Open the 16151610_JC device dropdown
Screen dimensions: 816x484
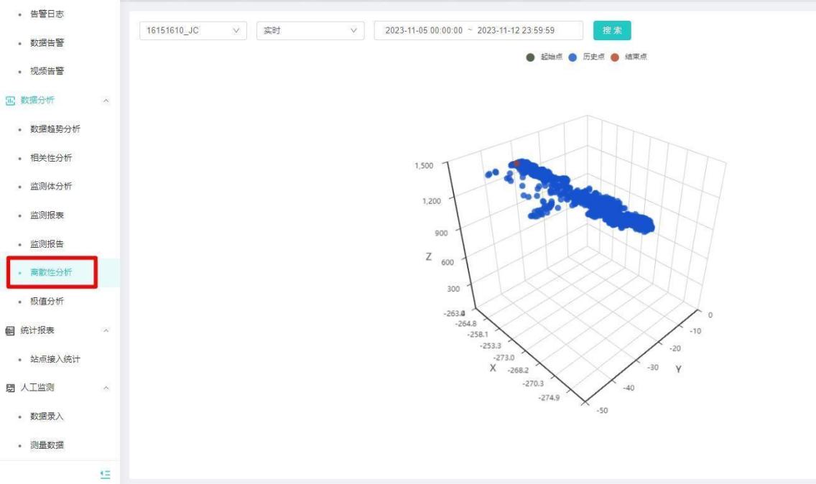192,30
